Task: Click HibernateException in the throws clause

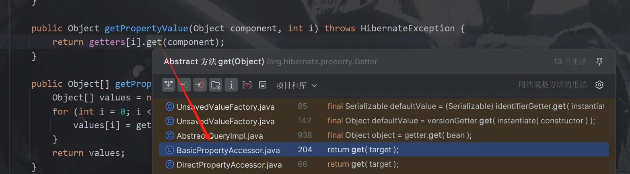Action: 408,29
